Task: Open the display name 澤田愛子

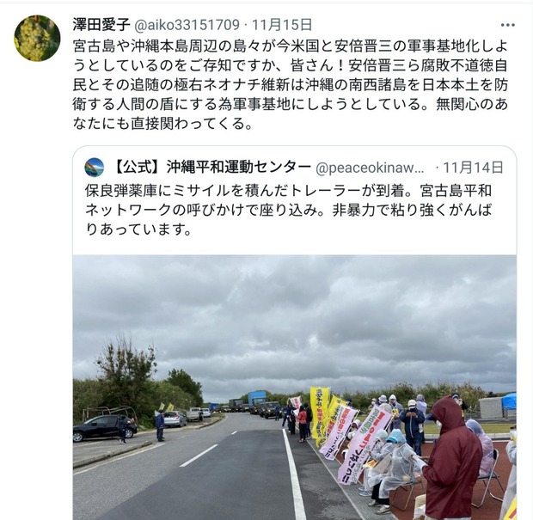Action: tap(101, 24)
